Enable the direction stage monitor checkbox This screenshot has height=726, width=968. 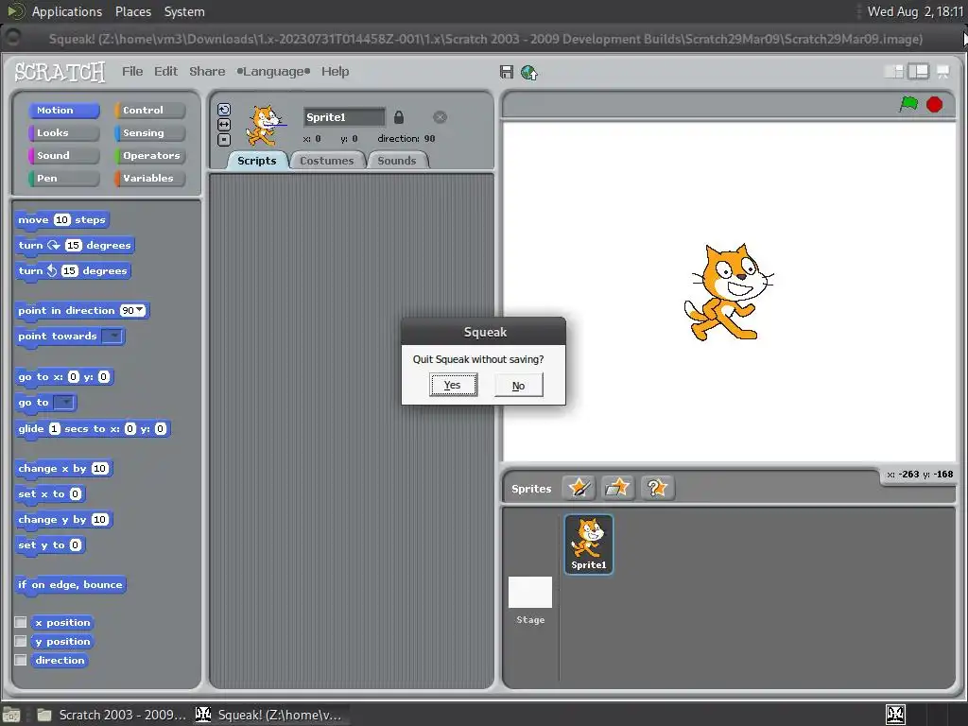[x=21, y=660]
